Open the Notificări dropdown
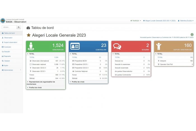The width and height of the screenshot is (196, 131). pyautogui.click(x=136, y=21)
